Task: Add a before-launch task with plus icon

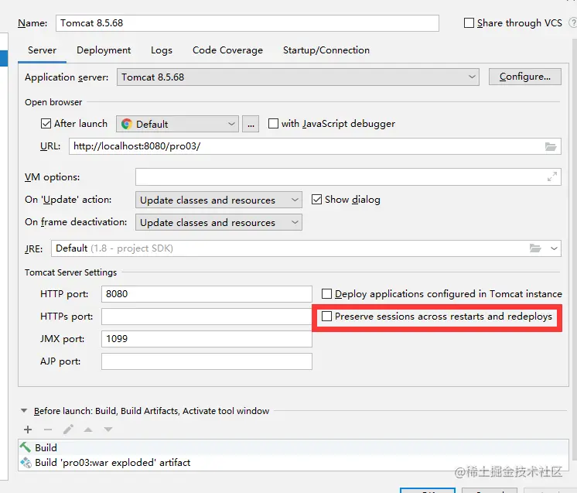Action: coord(28,430)
